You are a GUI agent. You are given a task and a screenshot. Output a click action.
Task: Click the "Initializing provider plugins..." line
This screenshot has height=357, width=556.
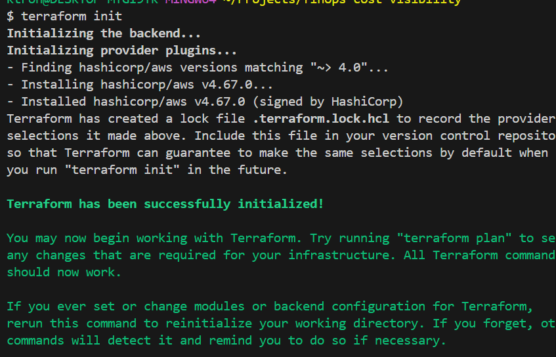coord(121,50)
